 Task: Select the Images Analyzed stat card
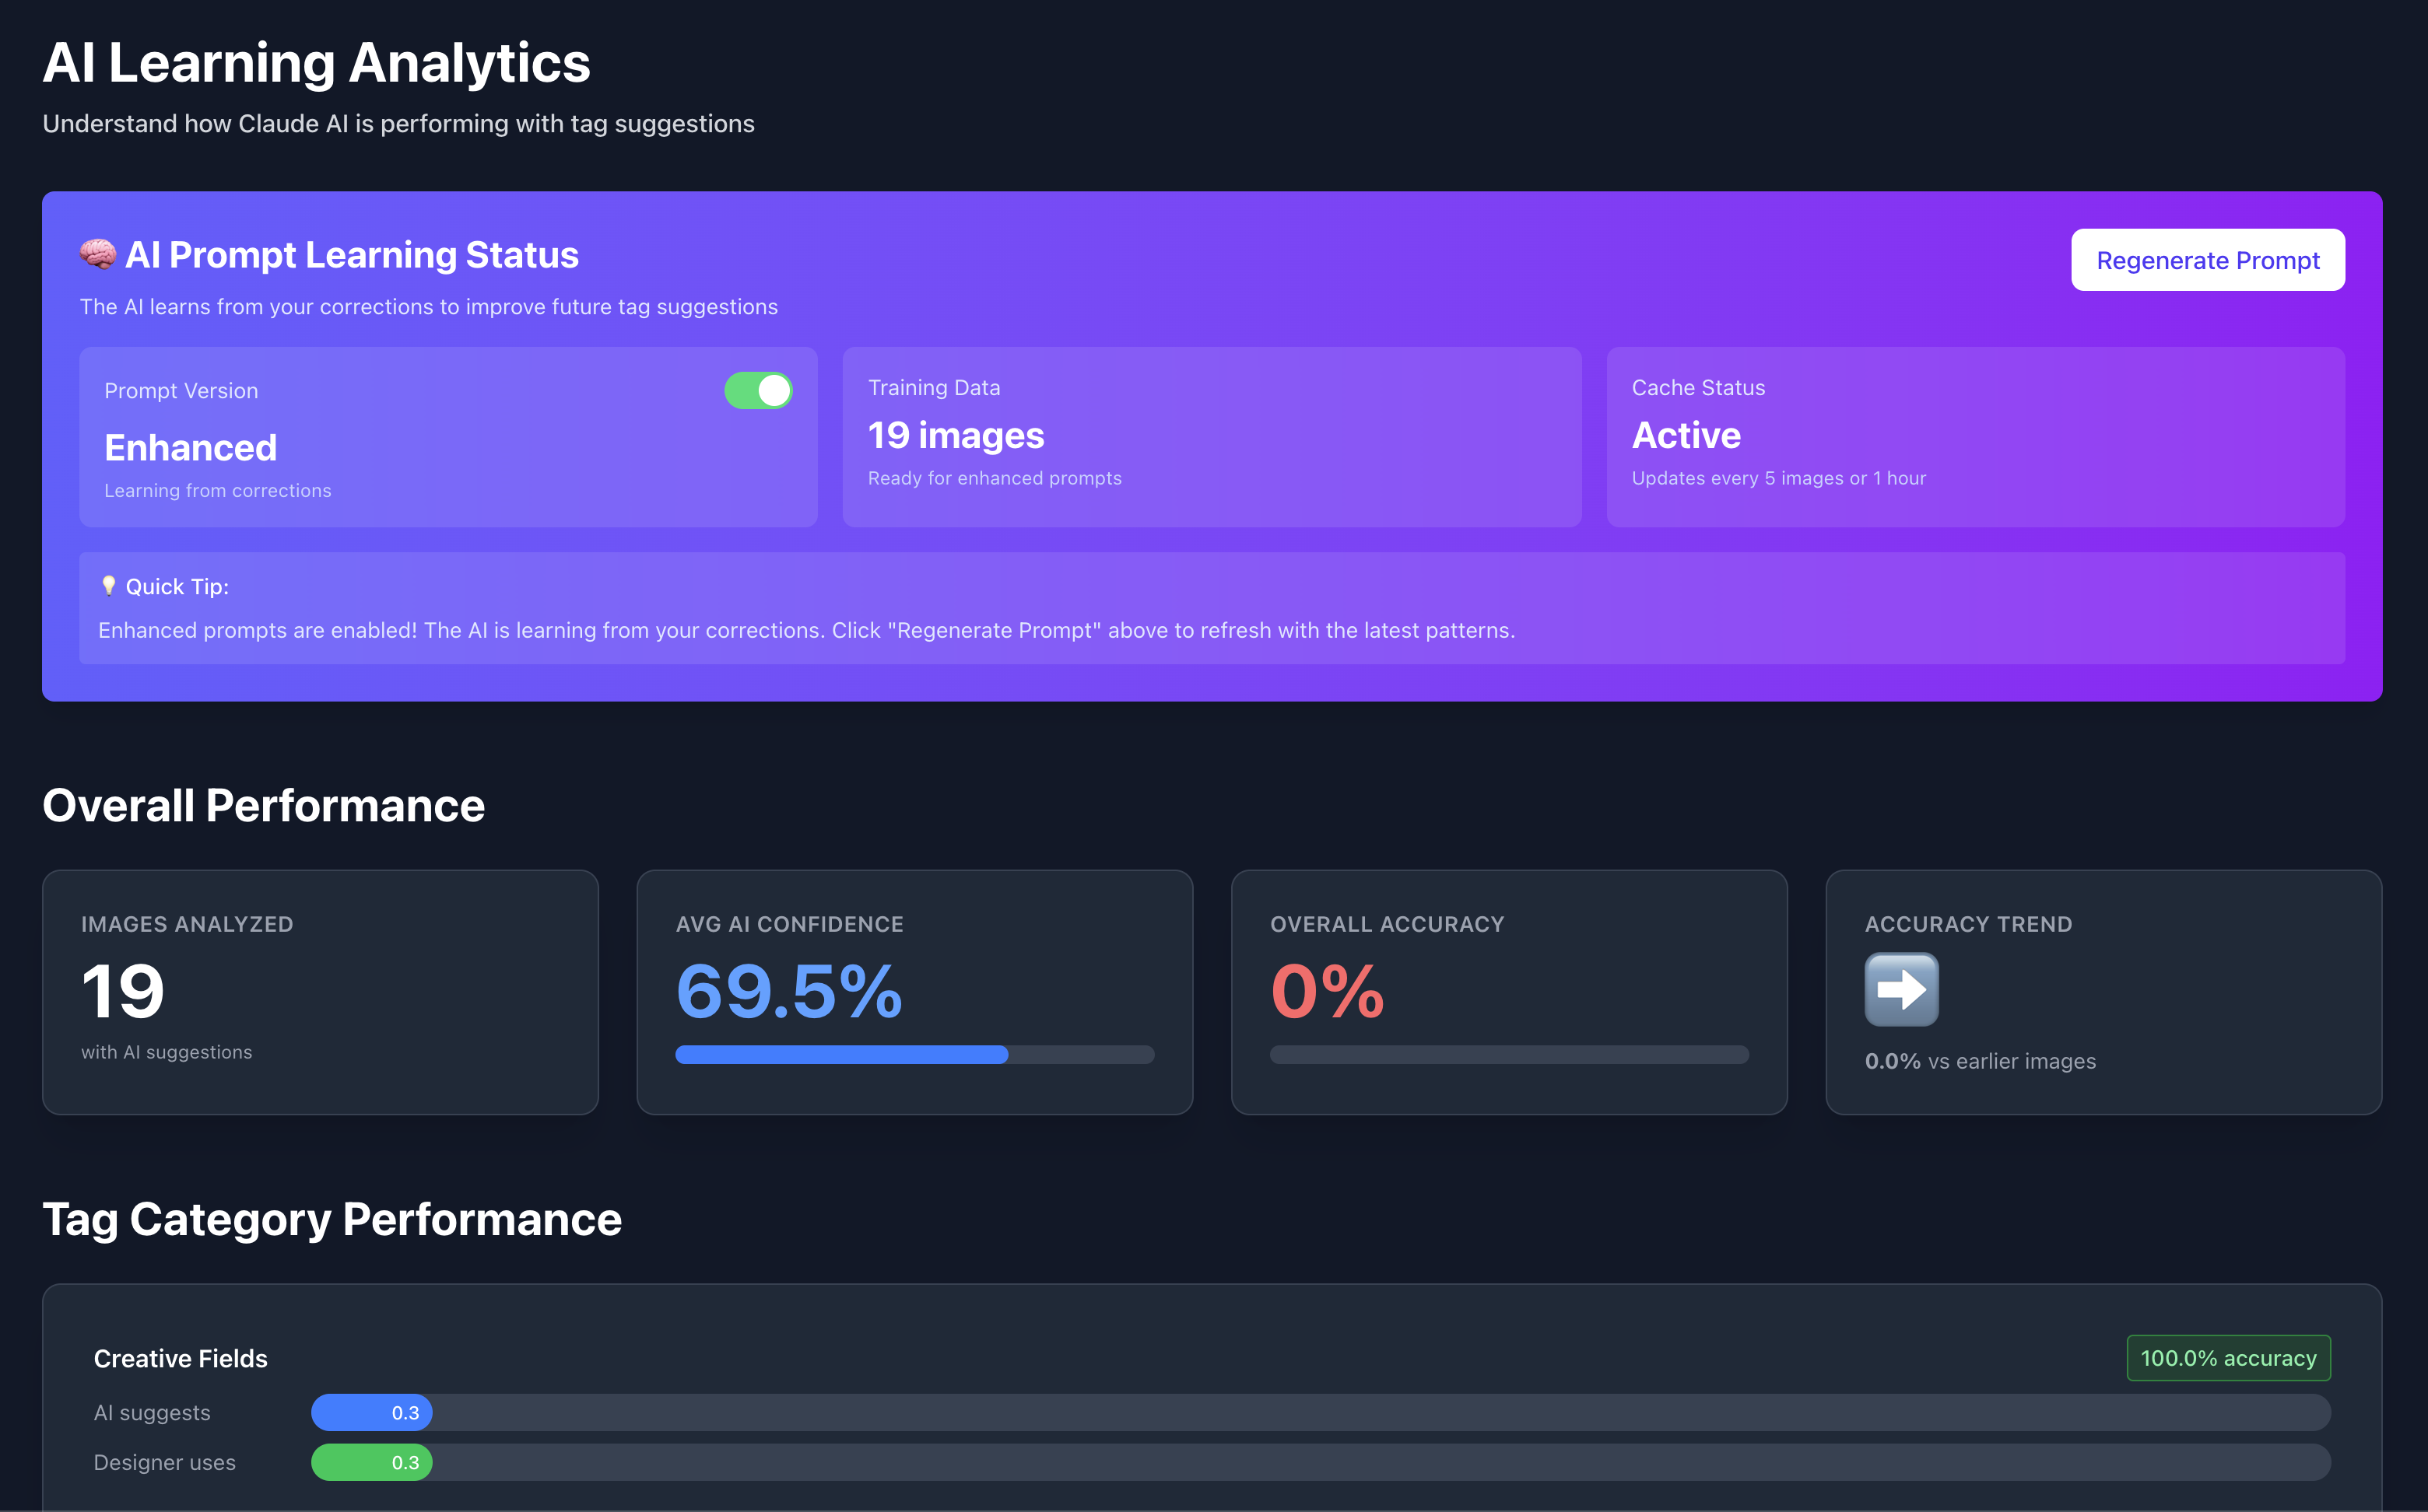(x=320, y=992)
